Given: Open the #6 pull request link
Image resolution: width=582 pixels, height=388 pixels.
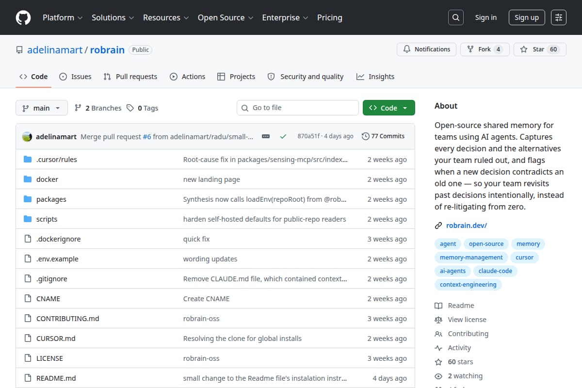Looking at the screenshot, I should click(x=147, y=136).
